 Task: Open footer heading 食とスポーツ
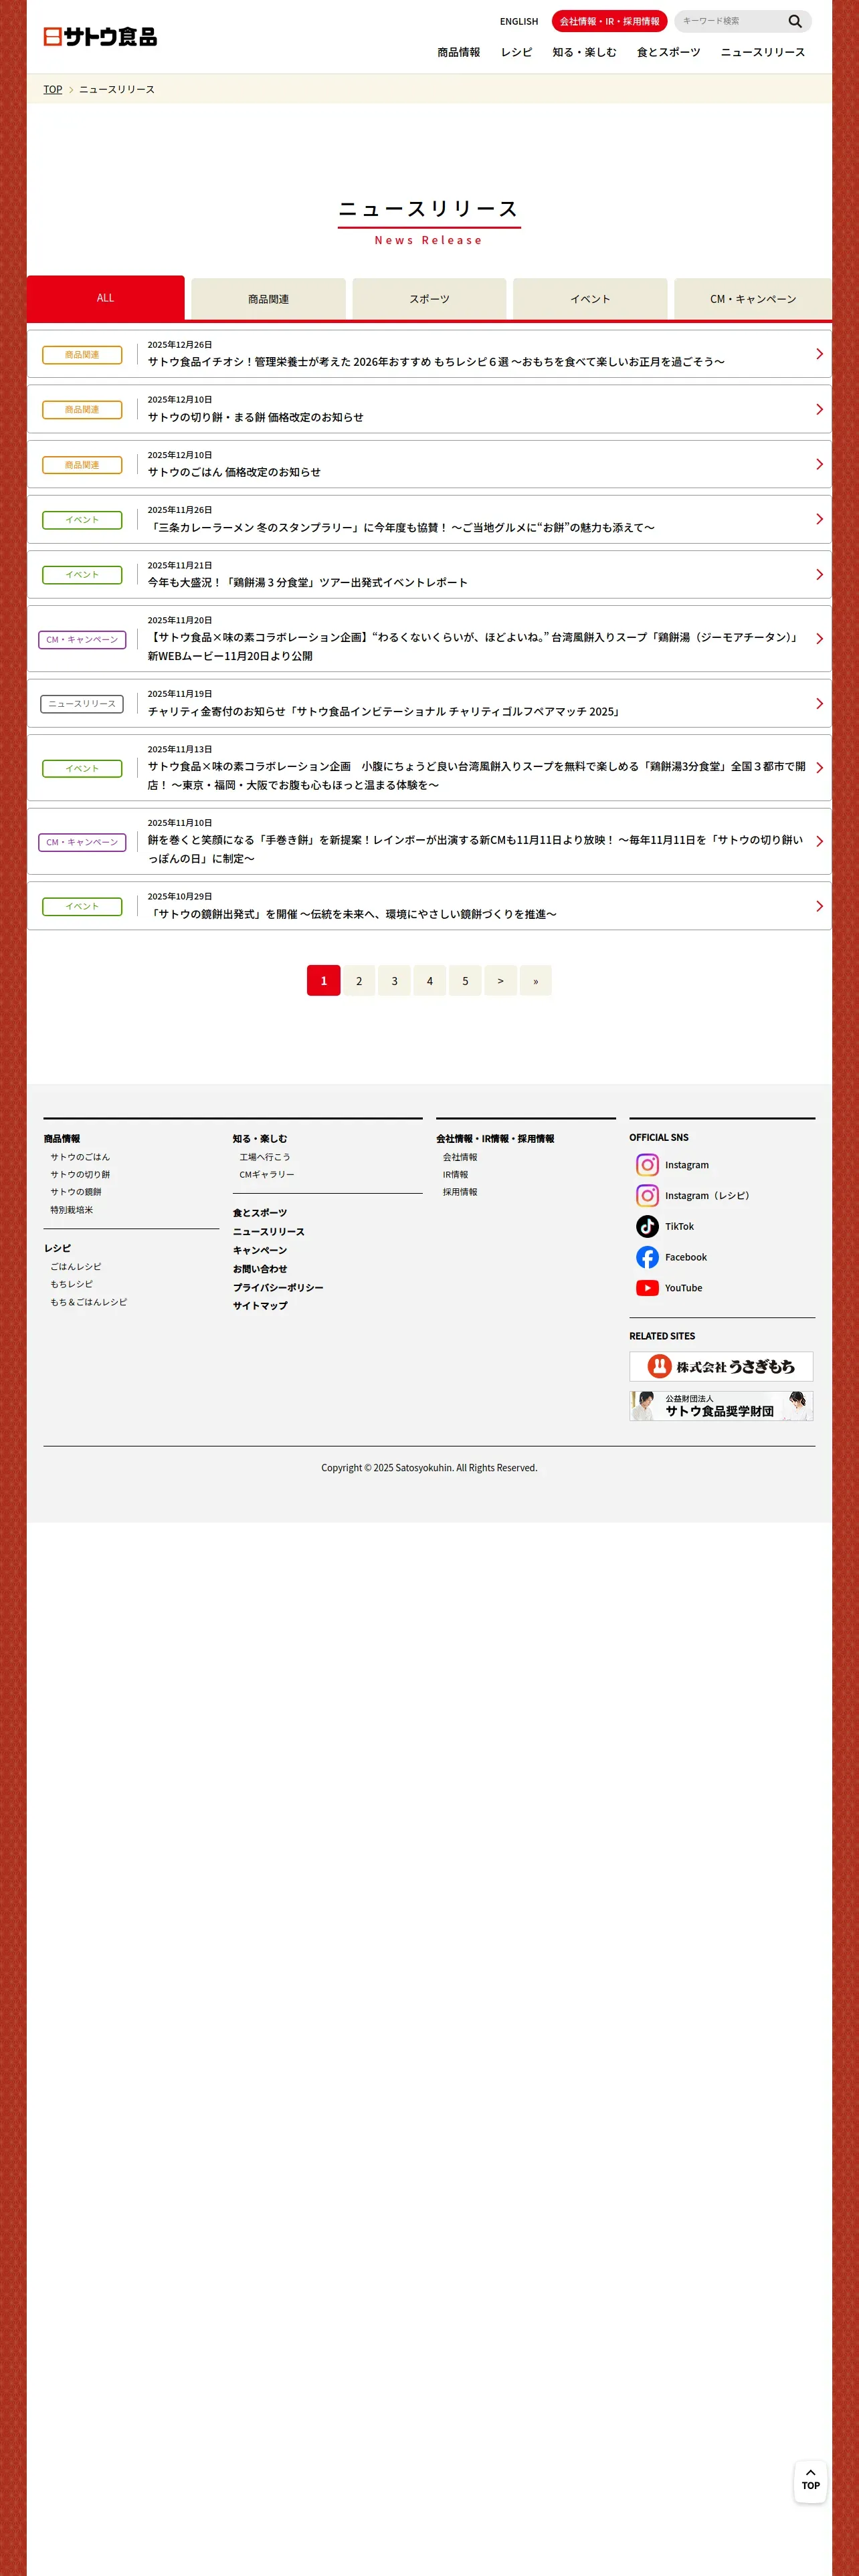click(x=260, y=1213)
